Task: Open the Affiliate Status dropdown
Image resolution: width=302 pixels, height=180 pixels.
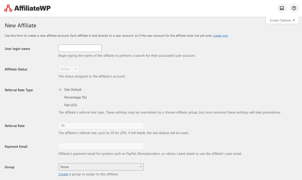Action: [69, 69]
